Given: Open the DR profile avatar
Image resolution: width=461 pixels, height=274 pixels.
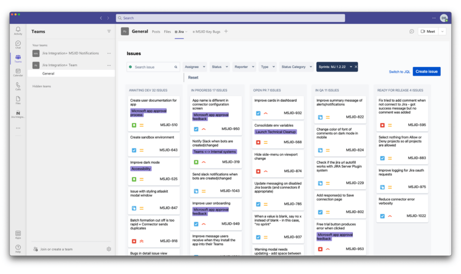Looking at the screenshot, I should (443, 18).
